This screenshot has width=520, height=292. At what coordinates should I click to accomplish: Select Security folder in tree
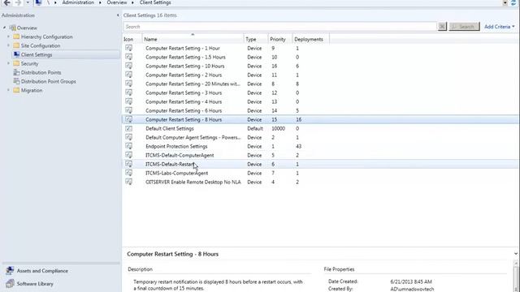[29, 63]
